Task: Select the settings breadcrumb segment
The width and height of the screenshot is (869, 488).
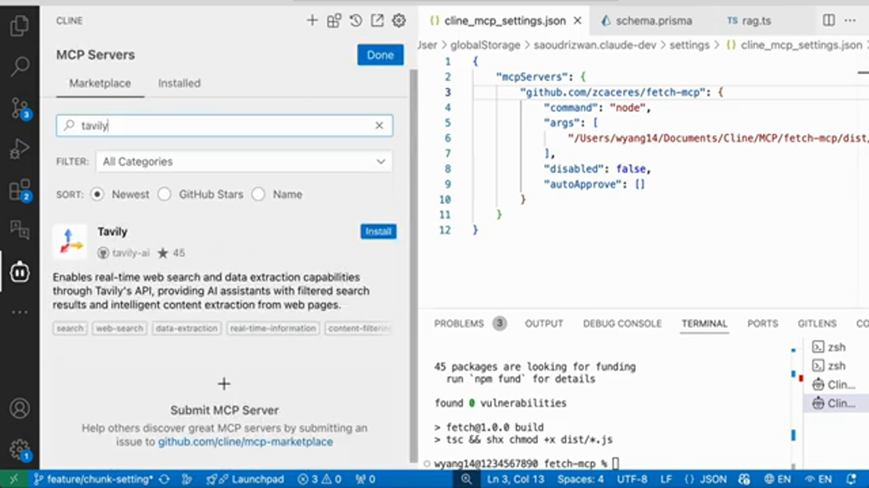Action: coord(689,45)
